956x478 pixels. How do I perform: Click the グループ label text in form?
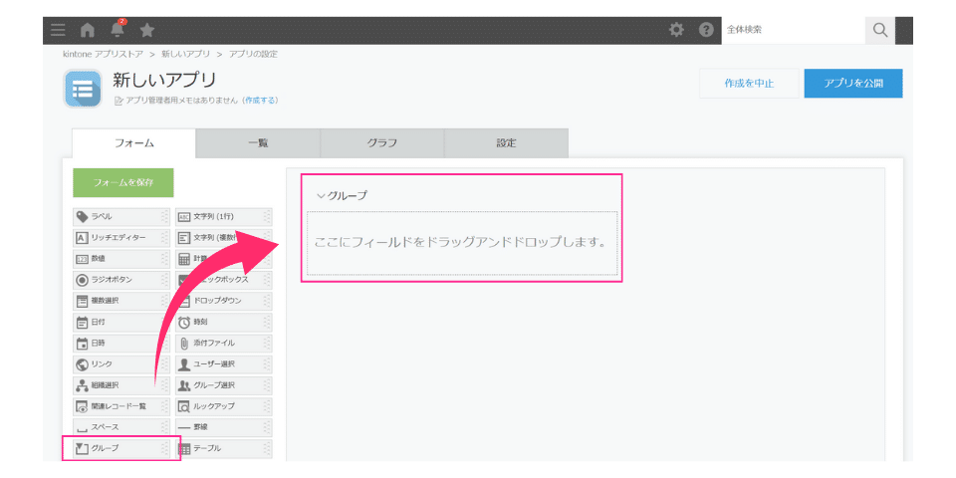click(x=348, y=196)
